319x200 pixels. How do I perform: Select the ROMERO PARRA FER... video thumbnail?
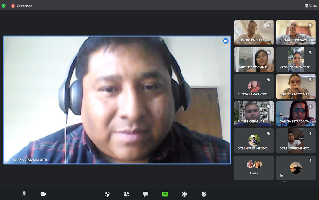254,32
